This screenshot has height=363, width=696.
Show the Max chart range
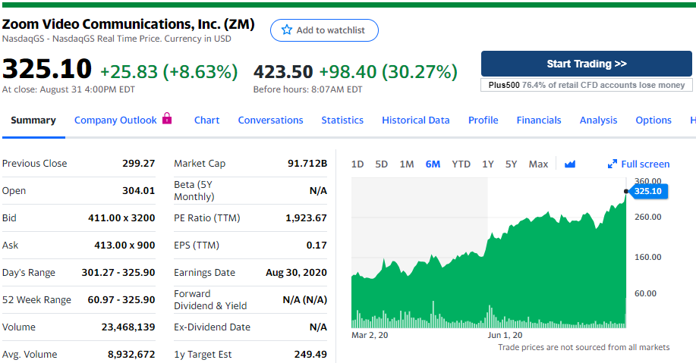pos(538,164)
